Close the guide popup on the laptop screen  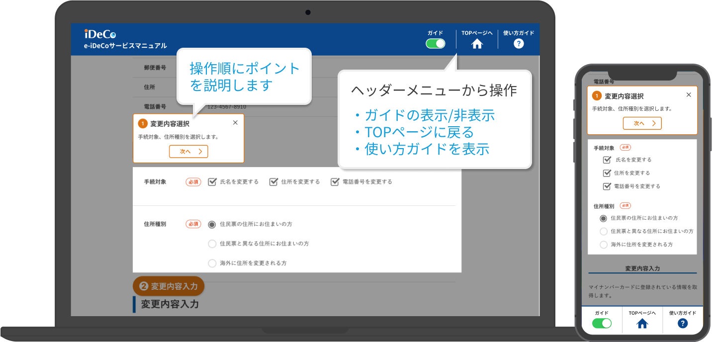(235, 123)
